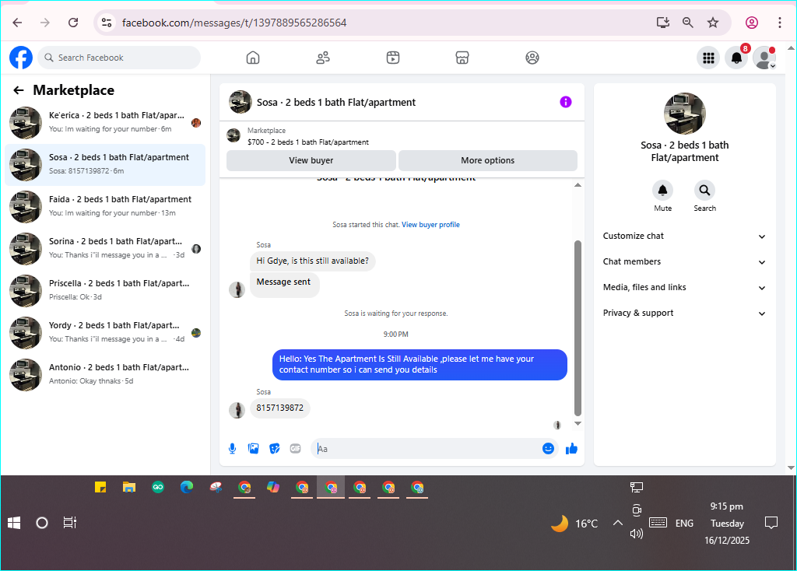Click the More options button
The width and height of the screenshot is (797, 571).
[488, 160]
